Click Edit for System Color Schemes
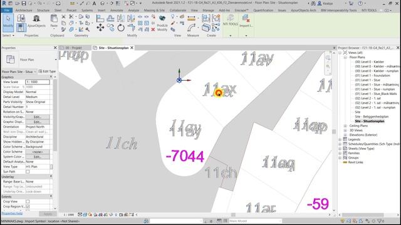This screenshot has height=225, width=401. [38, 157]
